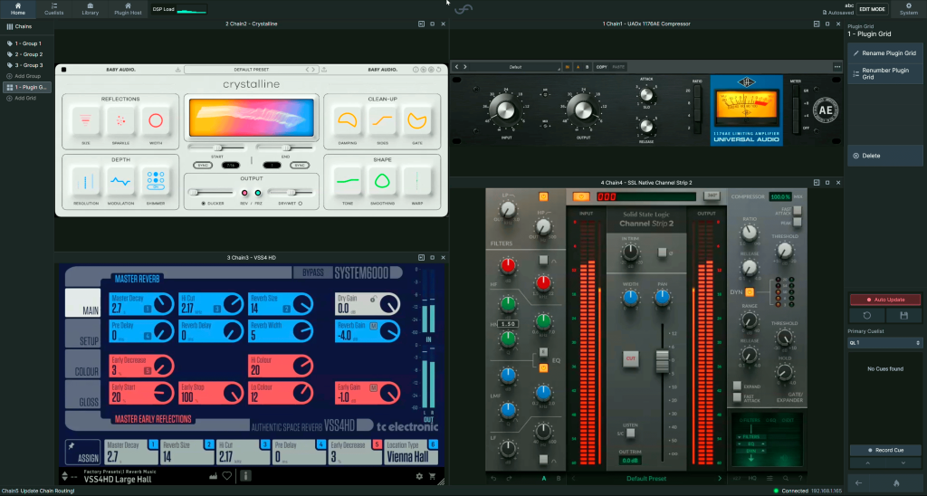Toggle the Auto Update button

(885, 300)
